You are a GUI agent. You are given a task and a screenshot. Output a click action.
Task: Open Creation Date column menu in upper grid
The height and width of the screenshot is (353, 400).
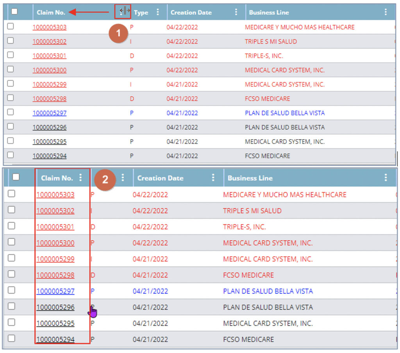[236, 12]
